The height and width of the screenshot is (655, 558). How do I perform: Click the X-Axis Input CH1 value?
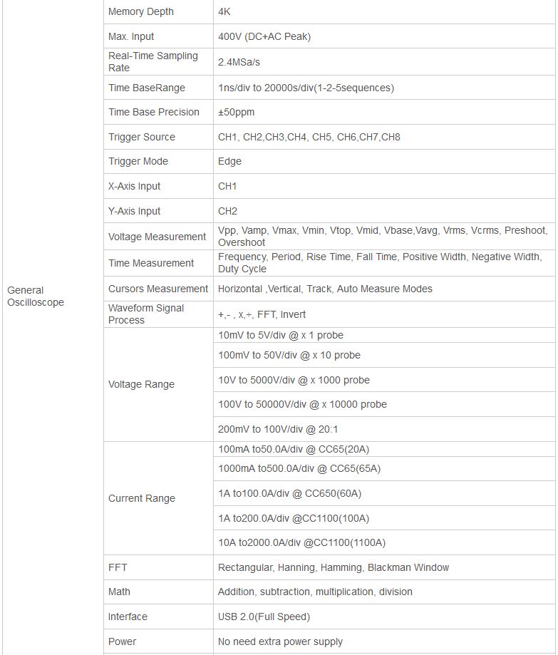pyautogui.click(x=227, y=186)
